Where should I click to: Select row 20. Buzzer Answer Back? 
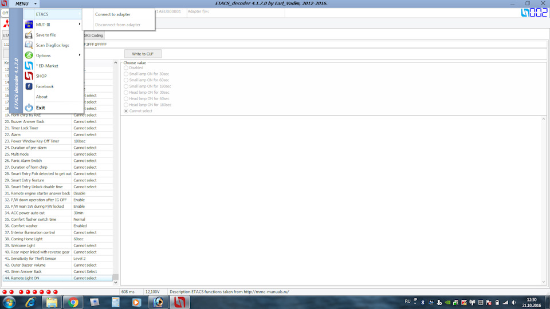tap(58, 121)
